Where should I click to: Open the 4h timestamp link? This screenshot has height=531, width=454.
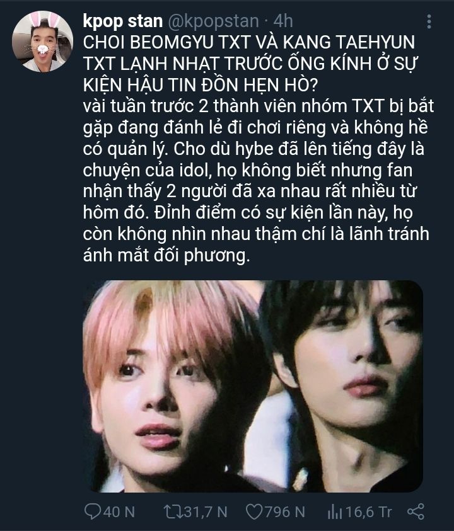click(283, 21)
